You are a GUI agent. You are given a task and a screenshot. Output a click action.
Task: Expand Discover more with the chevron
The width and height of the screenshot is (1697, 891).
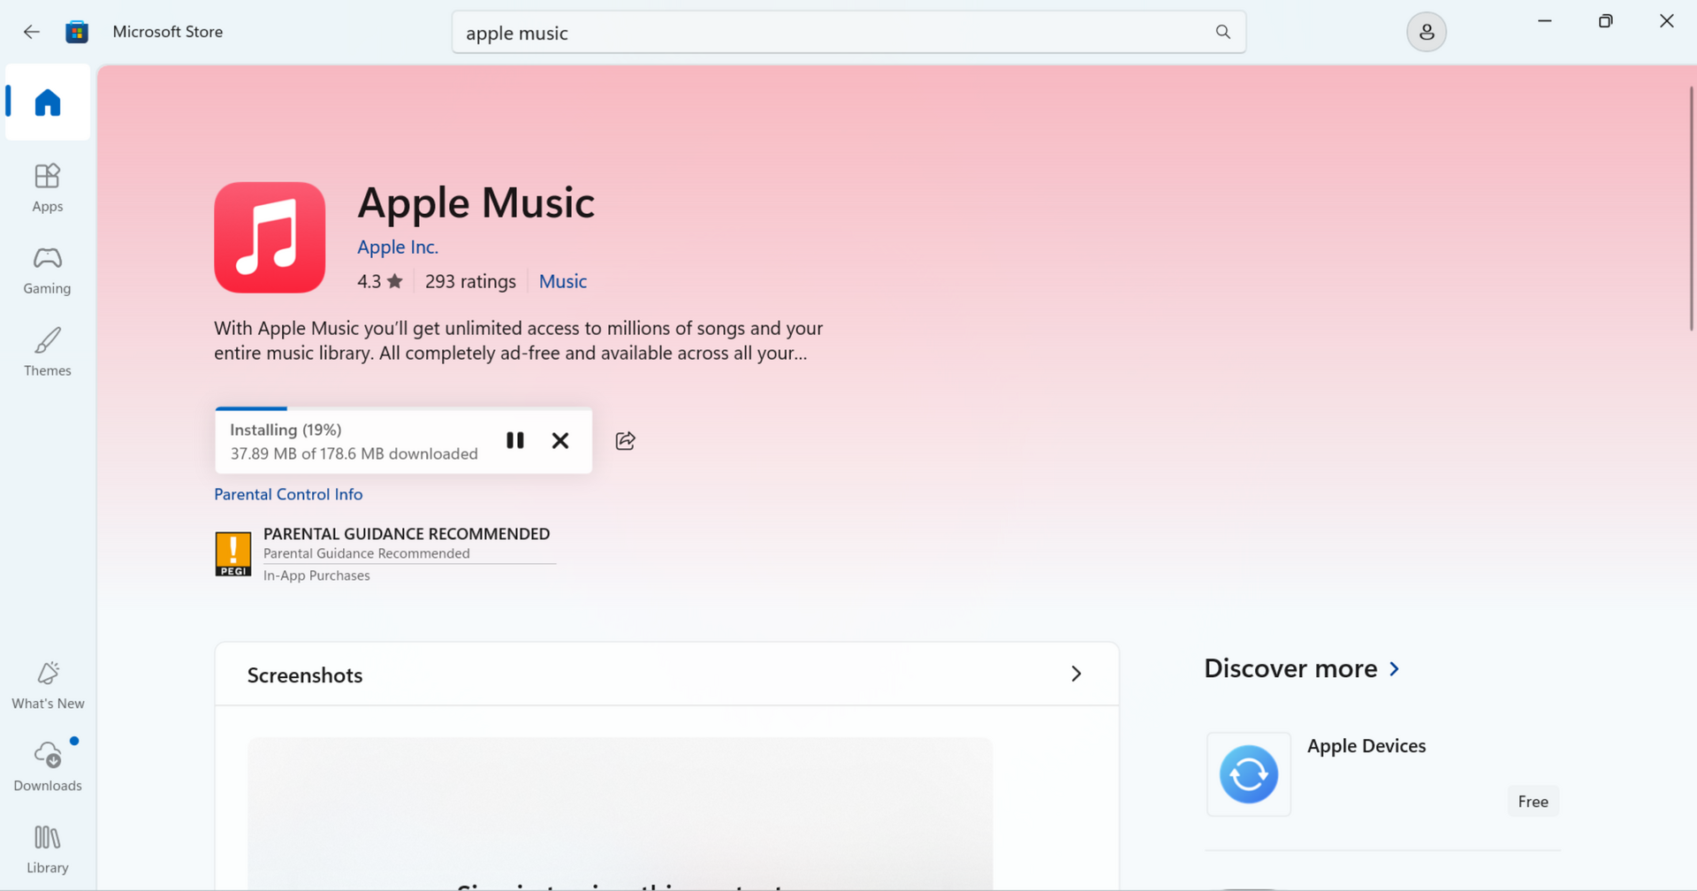(1394, 669)
